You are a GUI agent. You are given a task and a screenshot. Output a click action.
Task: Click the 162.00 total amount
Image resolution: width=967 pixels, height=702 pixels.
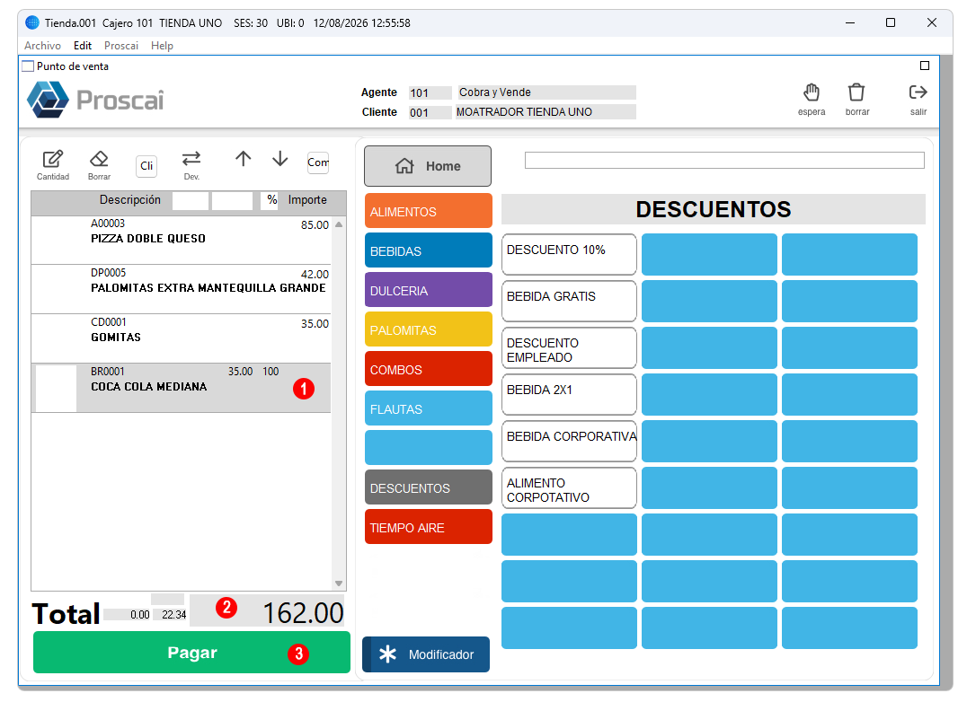point(303,613)
